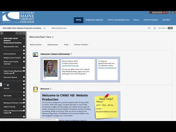The width and height of the screenshot is (176, 132).
Task: Open options circle beside Projects
Action: pos(24,84)
